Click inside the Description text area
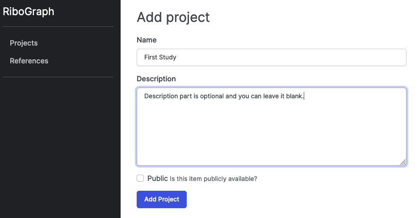The height and width of the screenshot is (218, 419). pos(272,126)
